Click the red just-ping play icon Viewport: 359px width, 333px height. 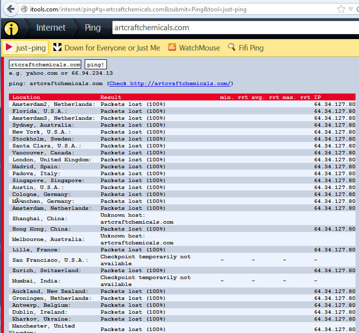[9, 48]
